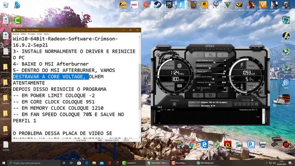The image size is (295, 166).
Task: Click the line '-- EM MEMORY CLOCK COLOQUE 1210'
Action: [58, 108]
